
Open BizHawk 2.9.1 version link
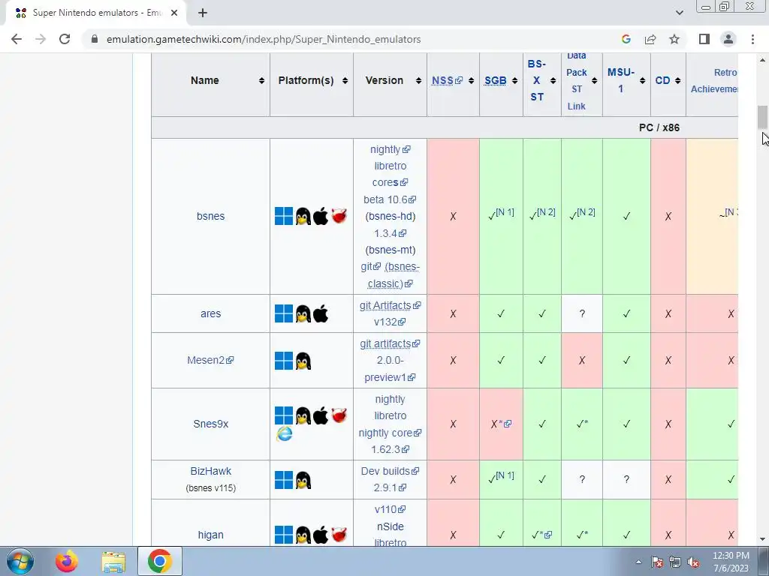coord(390,487)
